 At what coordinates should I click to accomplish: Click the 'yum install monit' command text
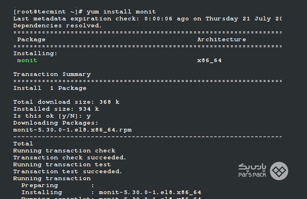tap(121, 12)
